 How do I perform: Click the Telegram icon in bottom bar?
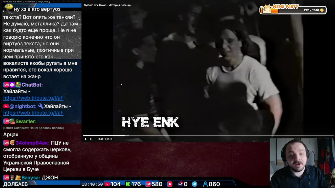194,184
